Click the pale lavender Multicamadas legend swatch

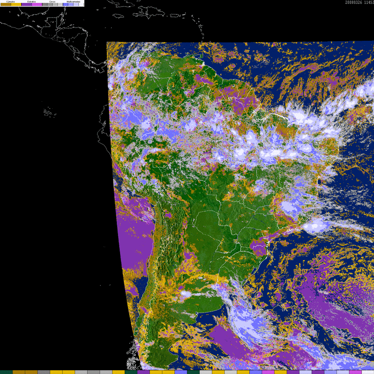76,4
